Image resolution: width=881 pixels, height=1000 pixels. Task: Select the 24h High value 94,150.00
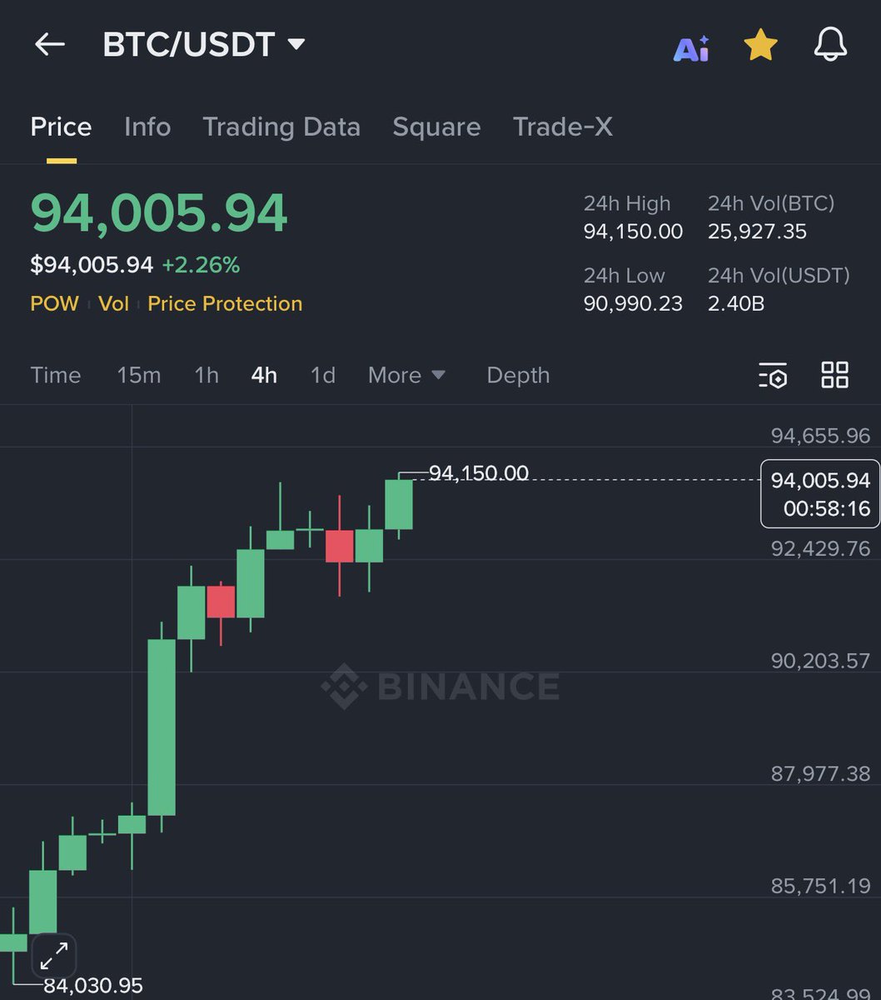(633, 232)
